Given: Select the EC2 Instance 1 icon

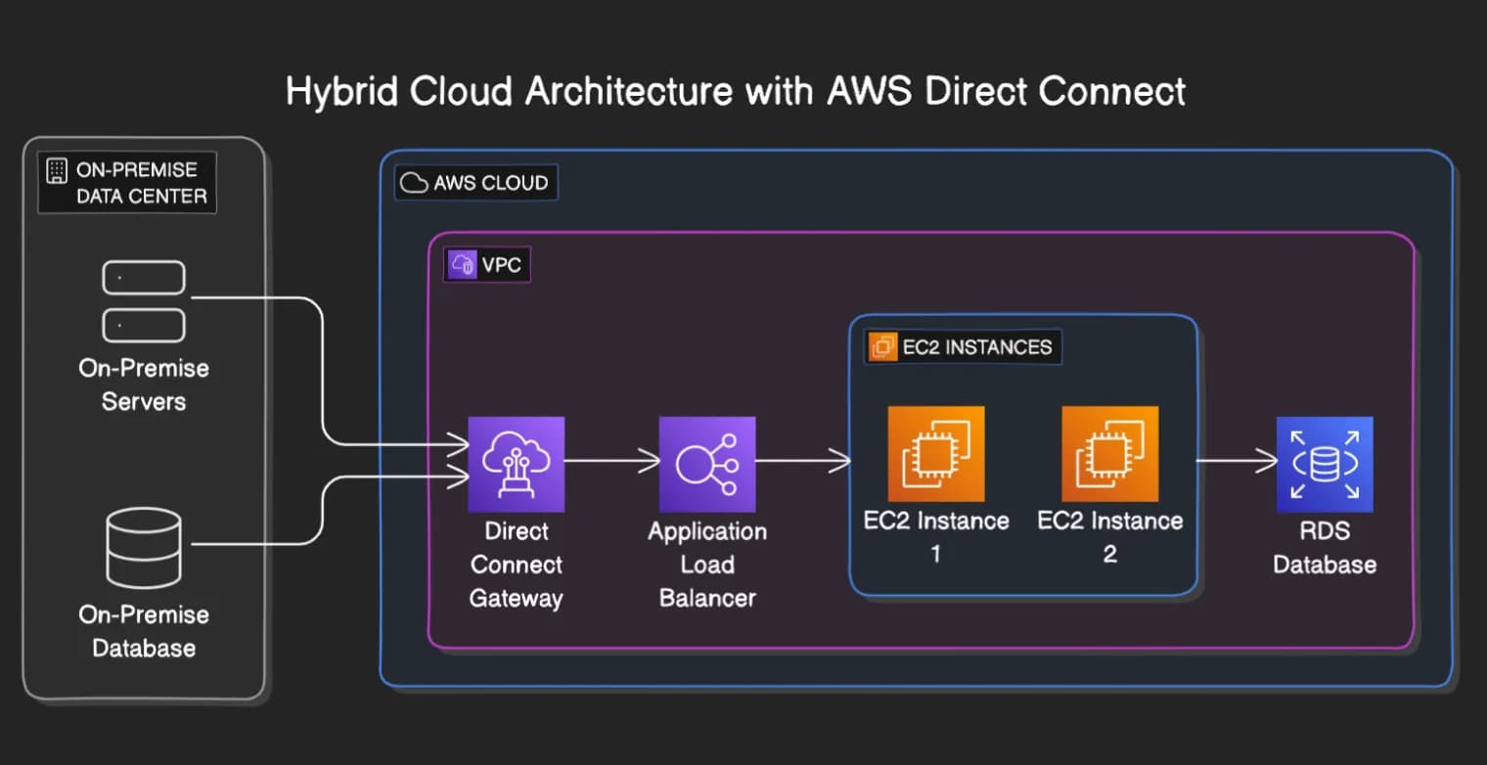Looking at the screenshot, I should click(x=936, y=454).
